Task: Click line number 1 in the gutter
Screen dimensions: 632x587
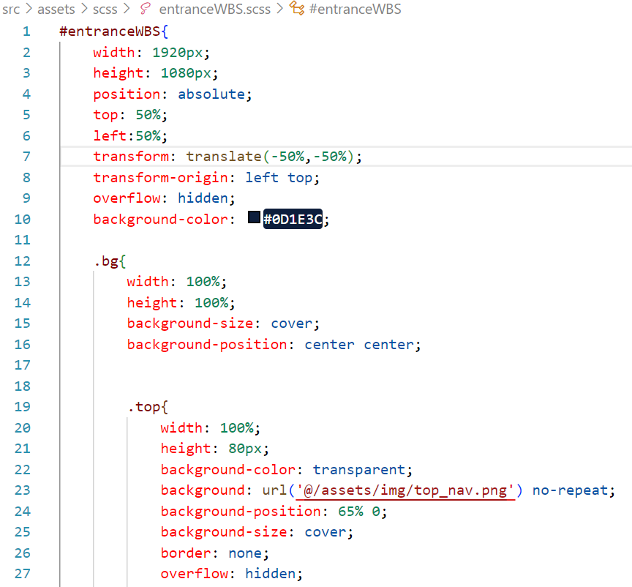Action: (x=26, y=31)
